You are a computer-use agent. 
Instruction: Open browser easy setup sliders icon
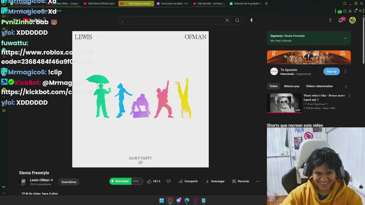point(360,11)
